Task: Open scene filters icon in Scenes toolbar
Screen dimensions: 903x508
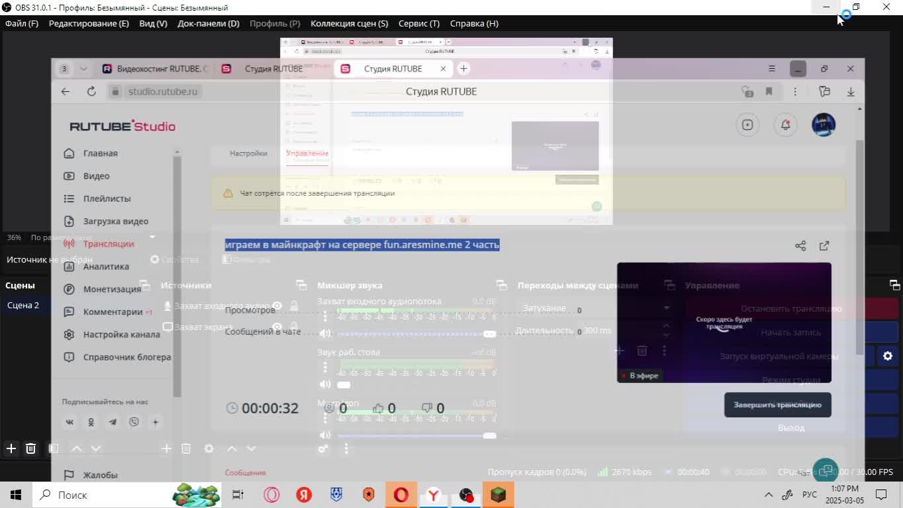Action: click(x=54, y=448)
